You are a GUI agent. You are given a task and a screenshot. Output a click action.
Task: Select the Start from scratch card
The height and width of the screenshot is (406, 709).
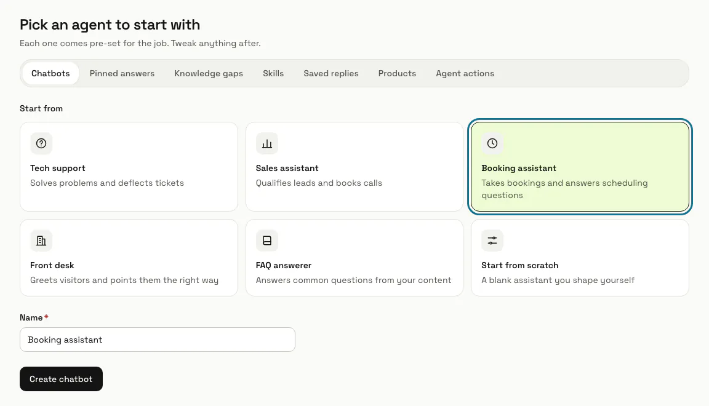[x=580, y=258]
